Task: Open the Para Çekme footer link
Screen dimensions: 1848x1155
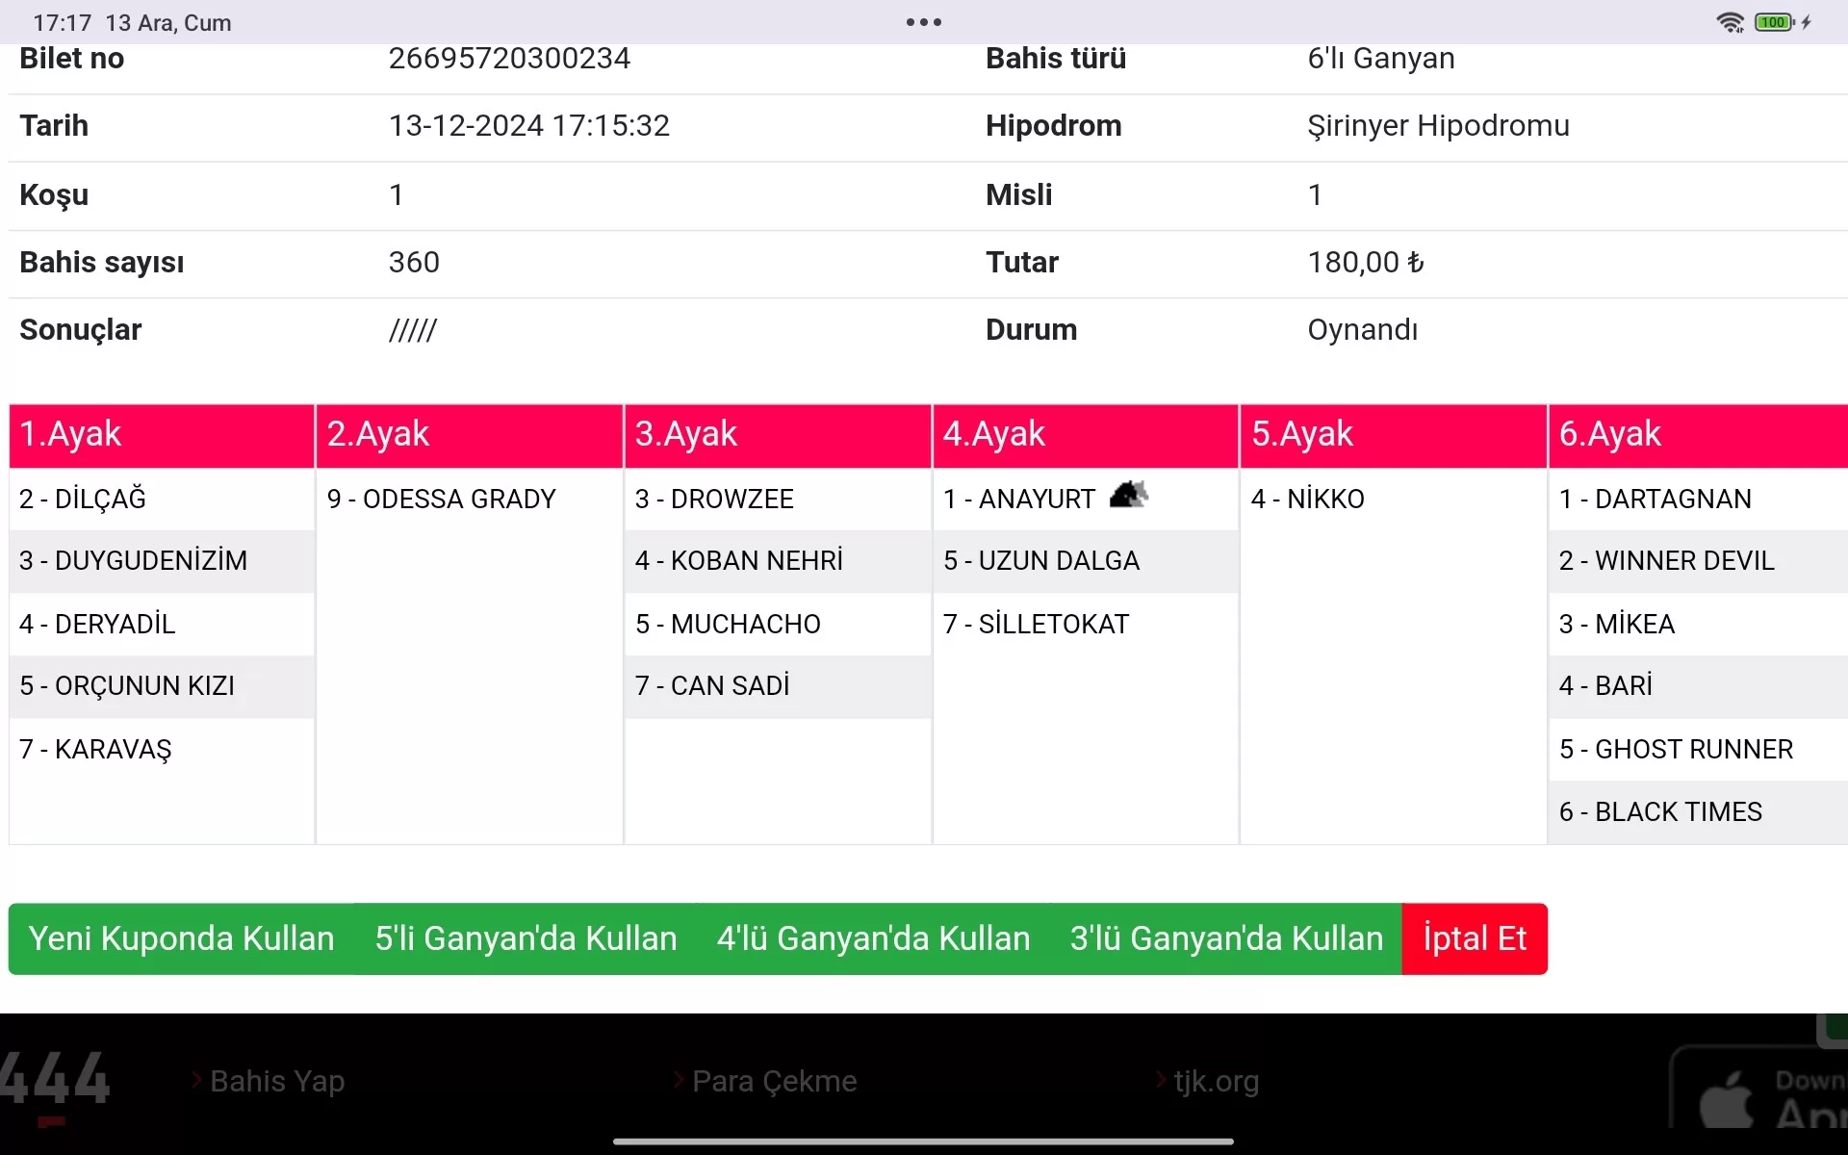Action: (x=774, y=1081)
